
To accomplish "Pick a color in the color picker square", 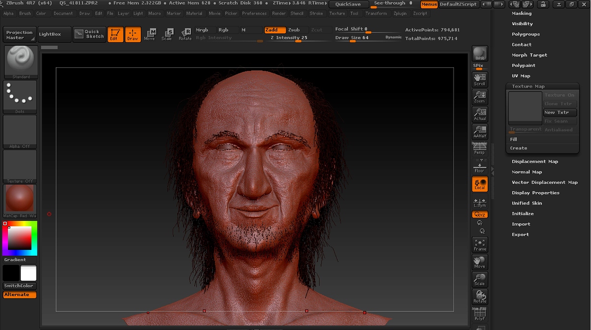I will point(20,239).
